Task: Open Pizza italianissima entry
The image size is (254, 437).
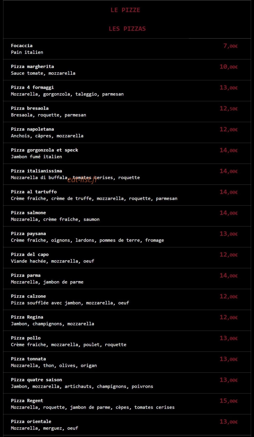Action: click(x=36, y=171)
